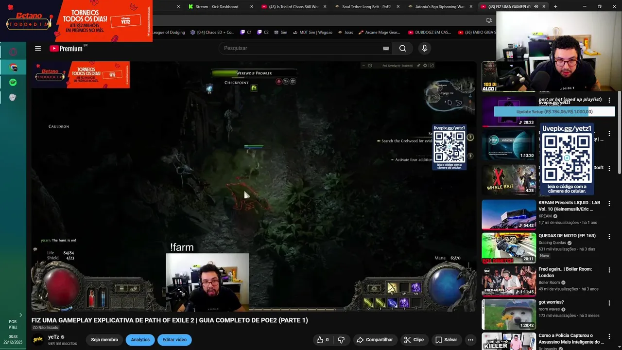Click POR PTB2 language indicator
Image resolution: width=622 pixels, height=350 pixels.
click(13, 324)
